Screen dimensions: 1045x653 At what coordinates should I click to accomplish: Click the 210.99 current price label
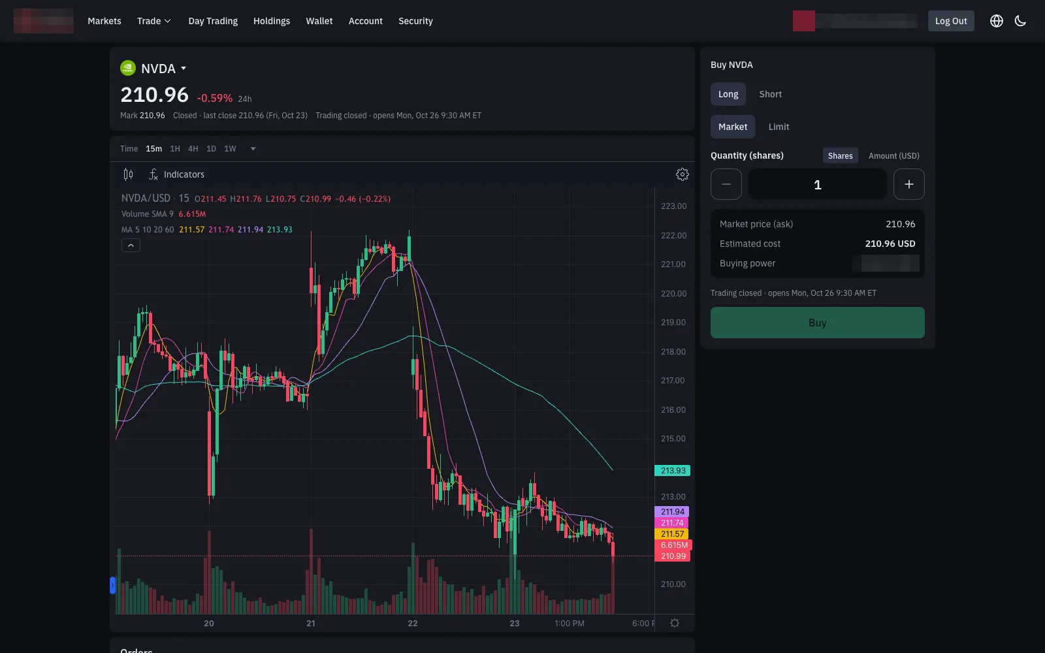[673, 556]
